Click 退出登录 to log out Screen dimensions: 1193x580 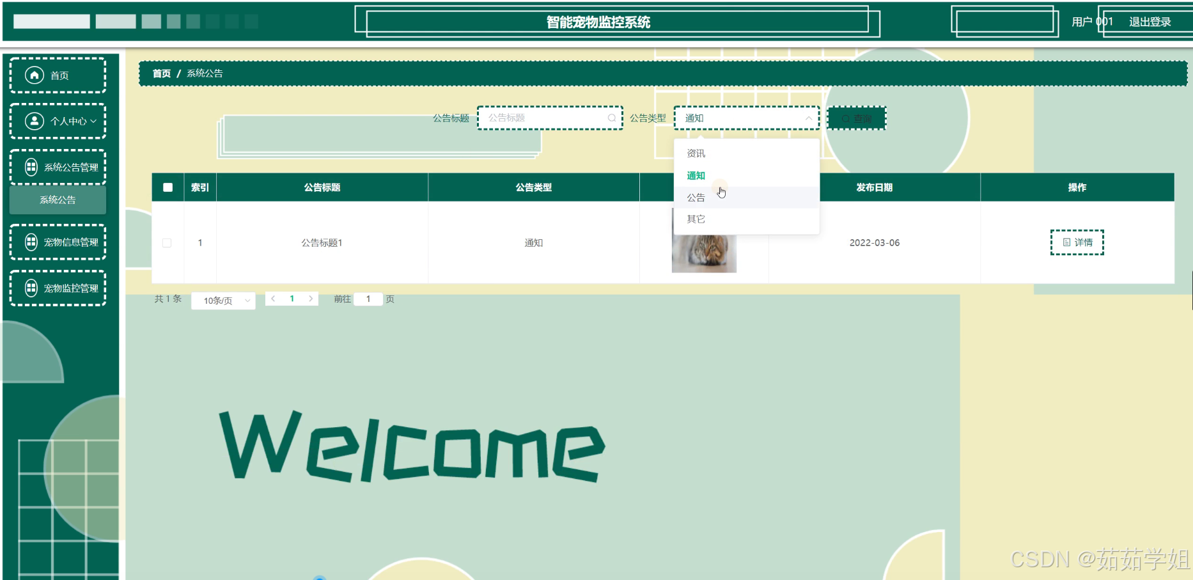click(x=1150, y=22)
